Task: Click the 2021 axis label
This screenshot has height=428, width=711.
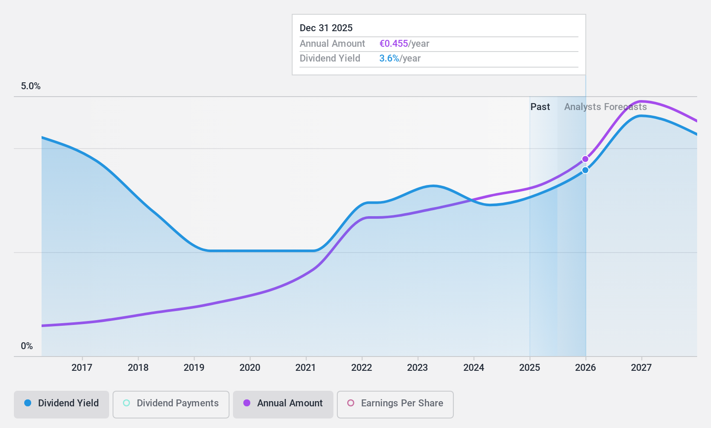Action: 306,368
